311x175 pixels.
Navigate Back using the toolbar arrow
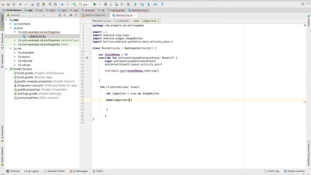(62, 4)
